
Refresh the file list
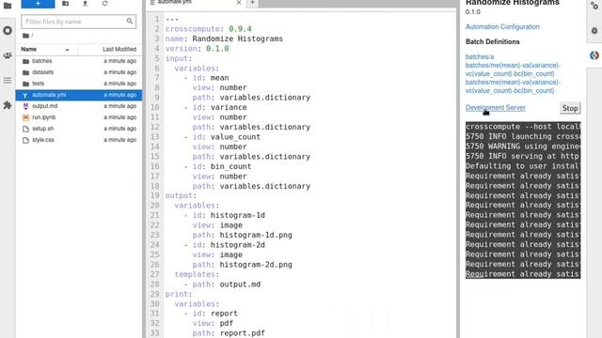pos(104,4)
